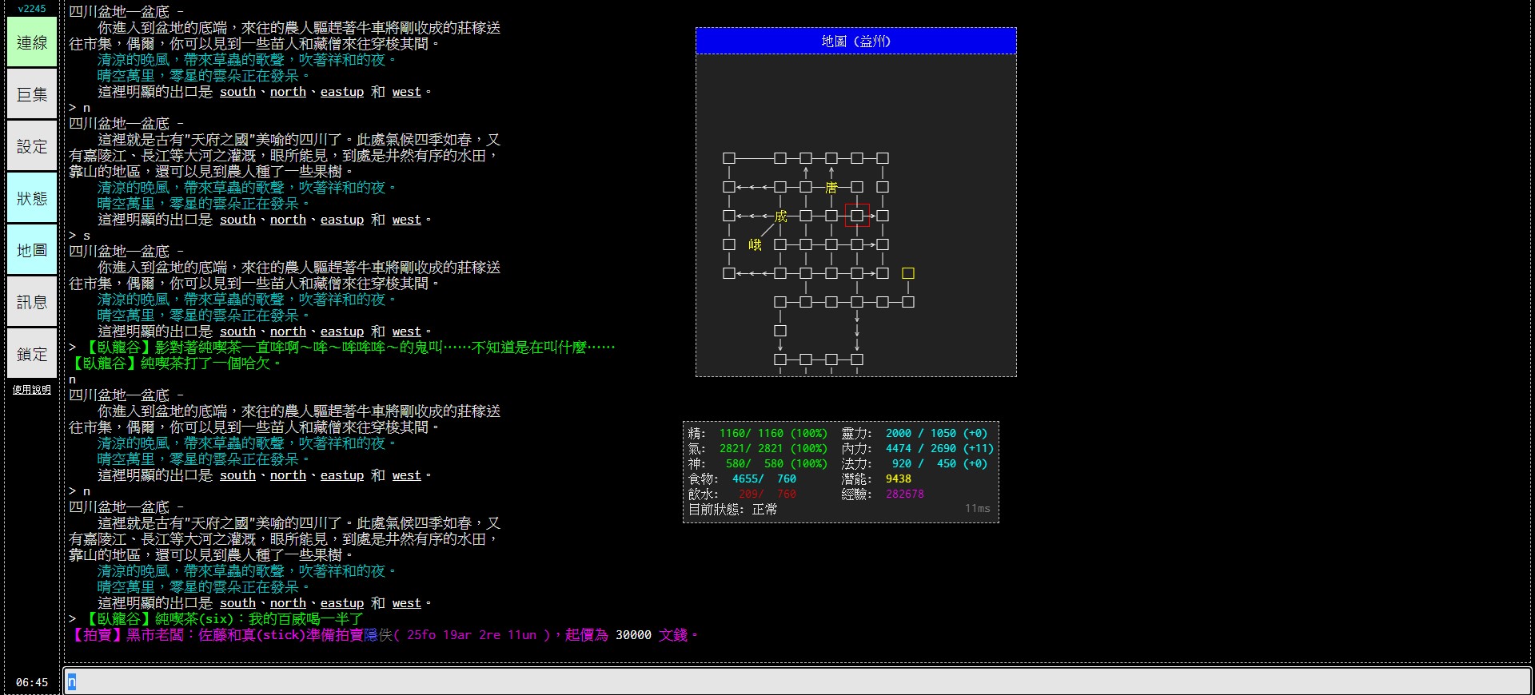
Task: Toggle the 狀態 status panel
Action: point(32,198)
